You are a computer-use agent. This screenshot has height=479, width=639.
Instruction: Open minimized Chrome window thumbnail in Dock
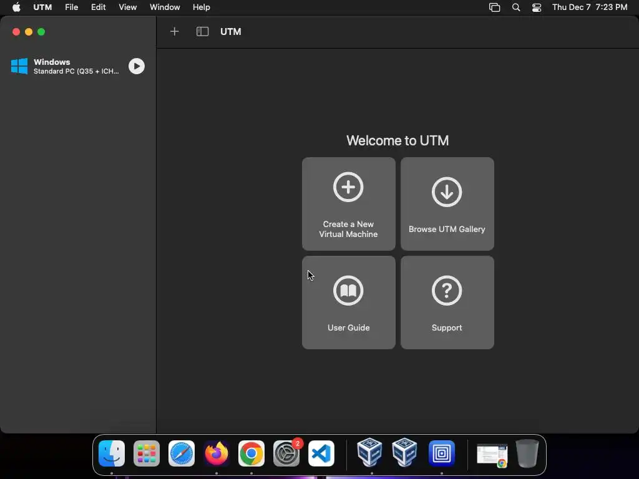[x=492, y=455]
